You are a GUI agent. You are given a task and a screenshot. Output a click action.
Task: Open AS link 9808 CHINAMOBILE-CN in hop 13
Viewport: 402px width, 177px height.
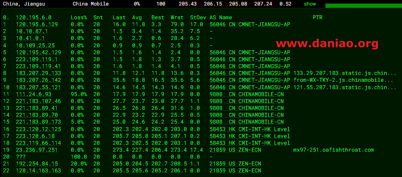[247, 108]
